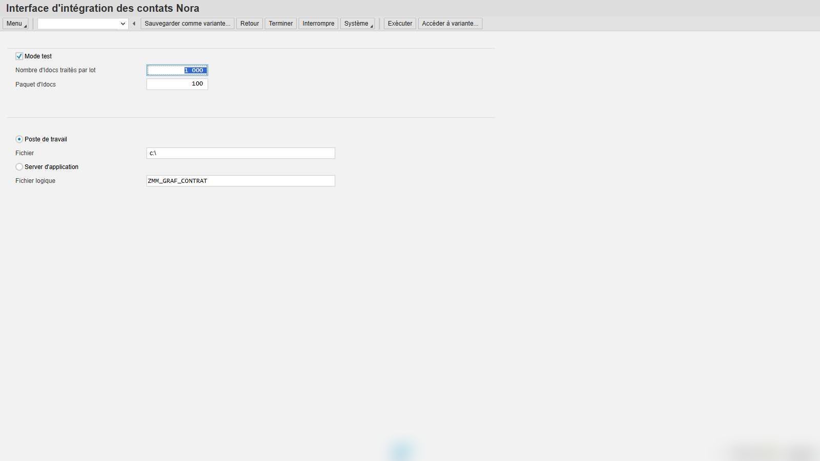Click the Mode test label text
The height and width of the screenshot is (461, 820).
[x=38, y=56]
